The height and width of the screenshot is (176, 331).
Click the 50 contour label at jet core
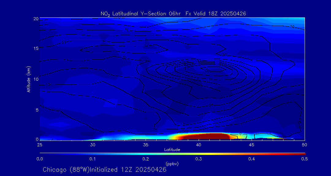coord(207,70)
